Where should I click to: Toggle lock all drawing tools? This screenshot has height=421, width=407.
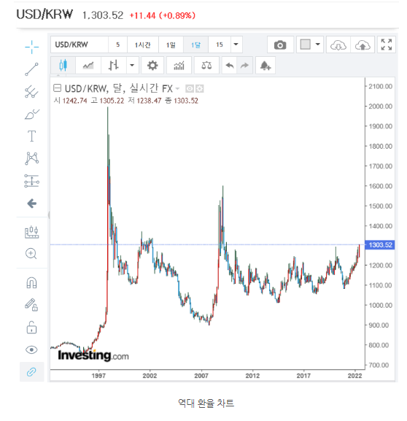[x=31, y=328]
